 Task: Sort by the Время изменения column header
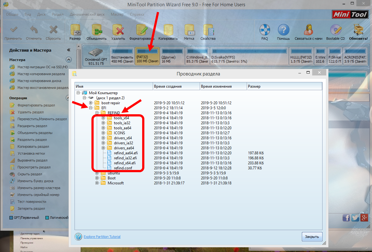click(x=223, y=86)
